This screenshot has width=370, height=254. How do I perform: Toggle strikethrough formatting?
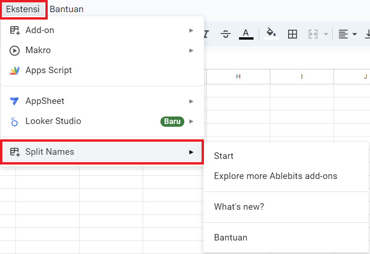click(x=225, y=34)
